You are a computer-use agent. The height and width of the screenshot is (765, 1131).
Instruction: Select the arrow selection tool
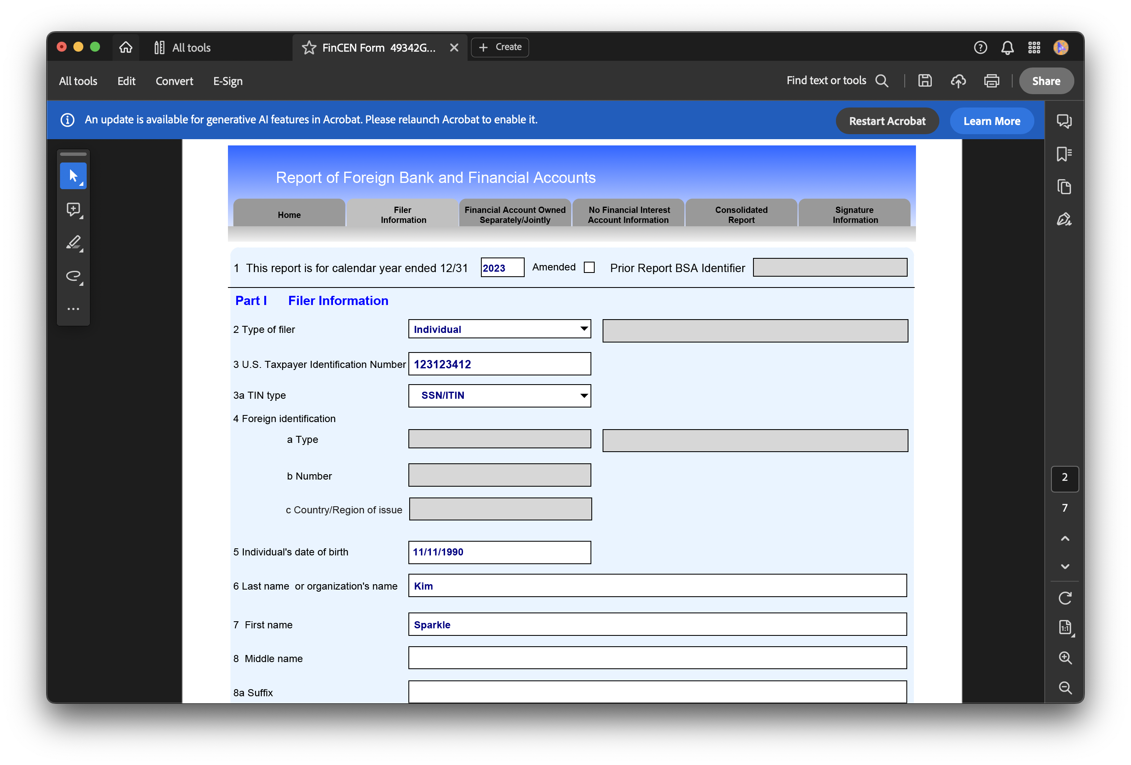pyautogui.click(x=73, y=176)
